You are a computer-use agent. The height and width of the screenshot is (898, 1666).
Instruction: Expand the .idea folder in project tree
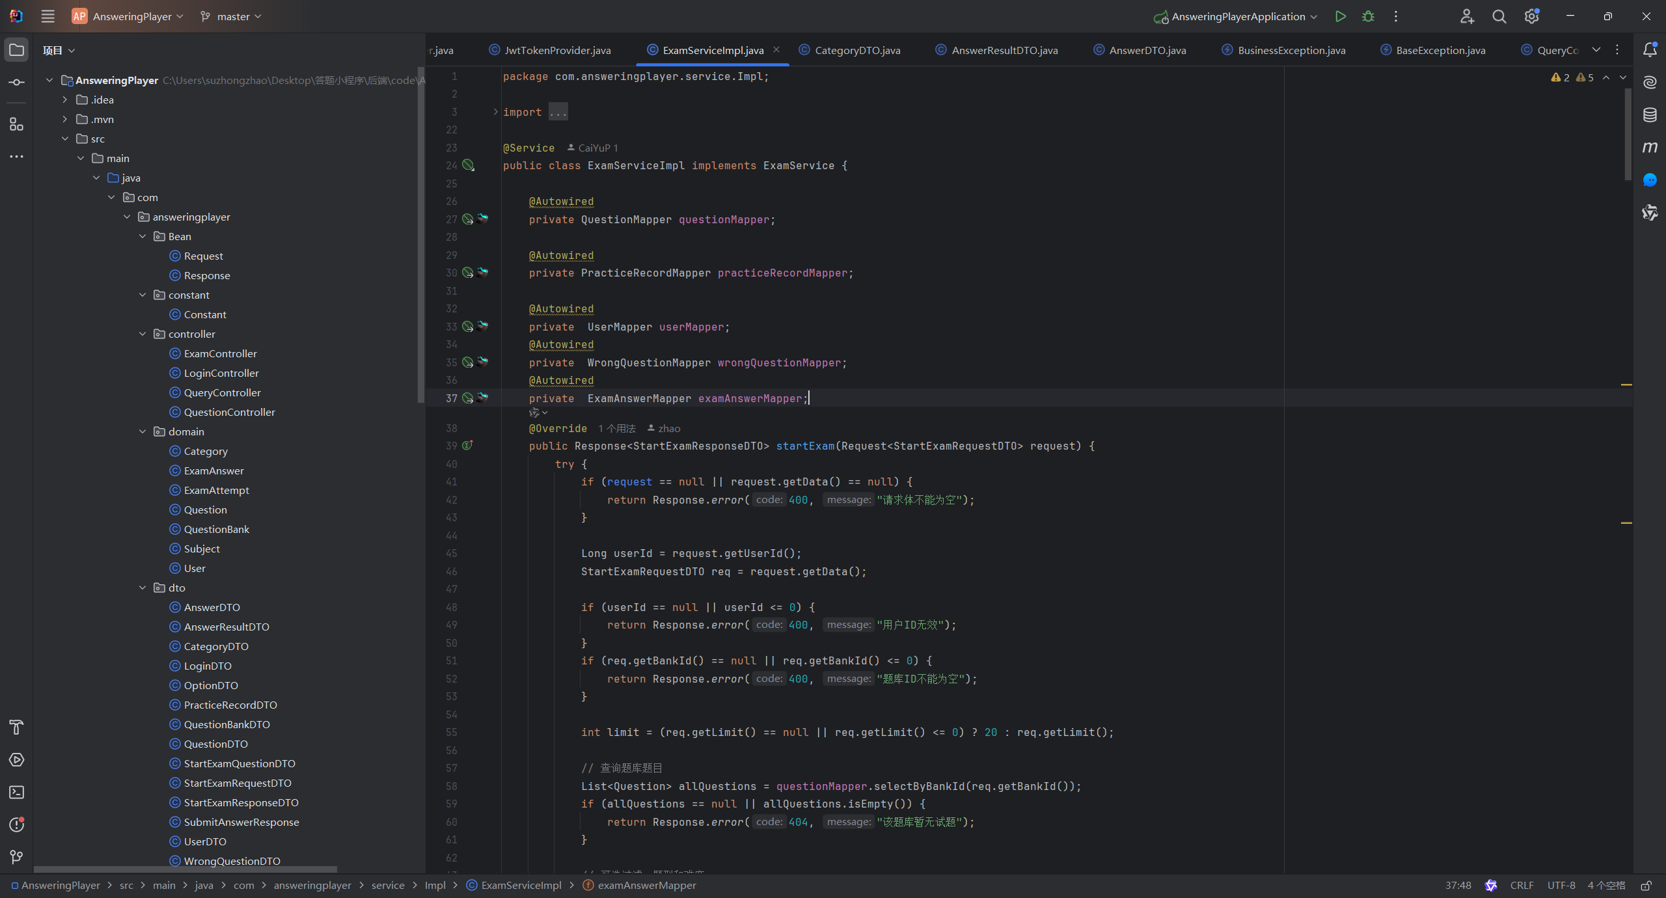coord(64,100)
